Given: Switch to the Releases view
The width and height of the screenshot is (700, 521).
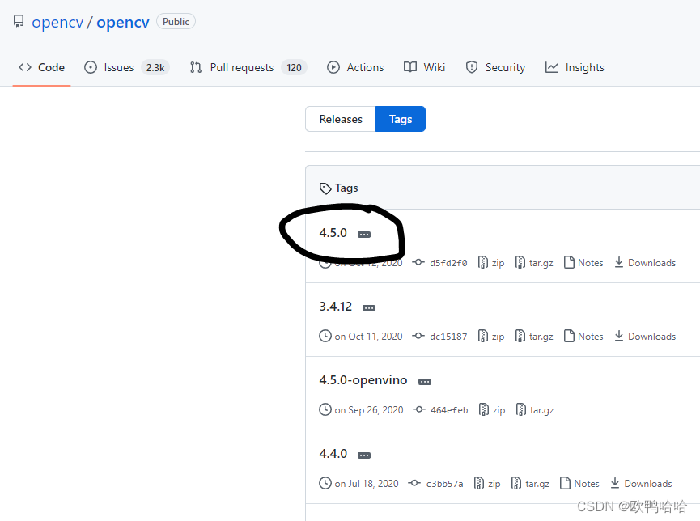Looking at the screenshot, I should (x=340, y=119).
